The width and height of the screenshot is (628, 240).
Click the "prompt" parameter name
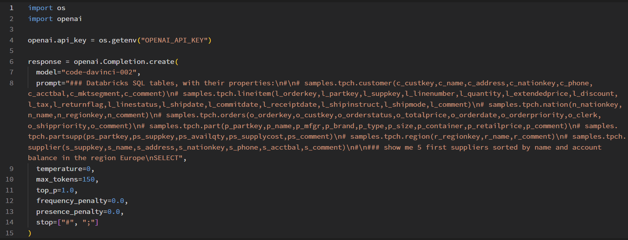point(48,83)
